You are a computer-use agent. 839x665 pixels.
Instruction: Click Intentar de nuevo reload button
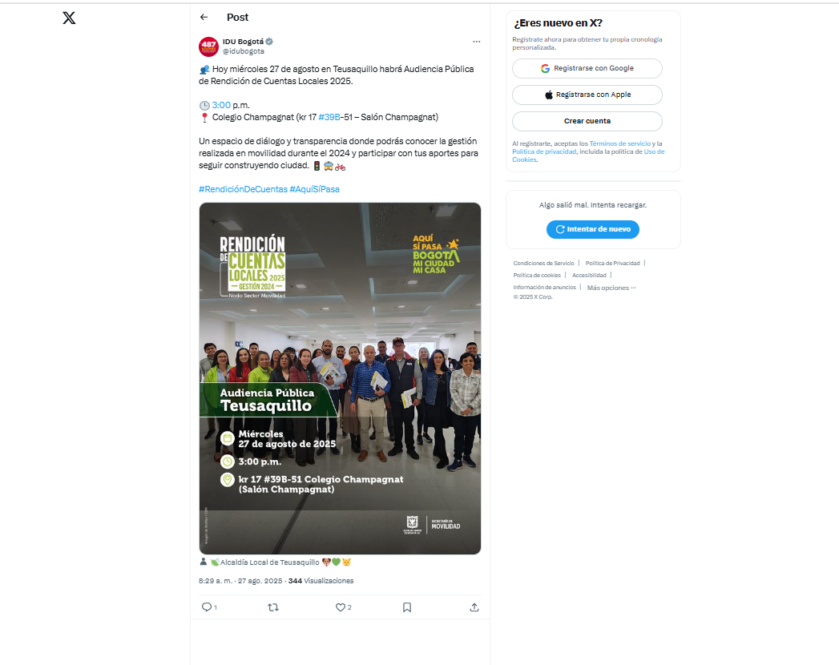pos(593,229)
